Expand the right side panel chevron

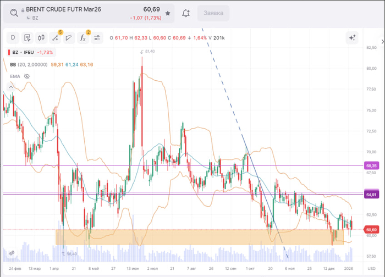click(x=382, y=42)
